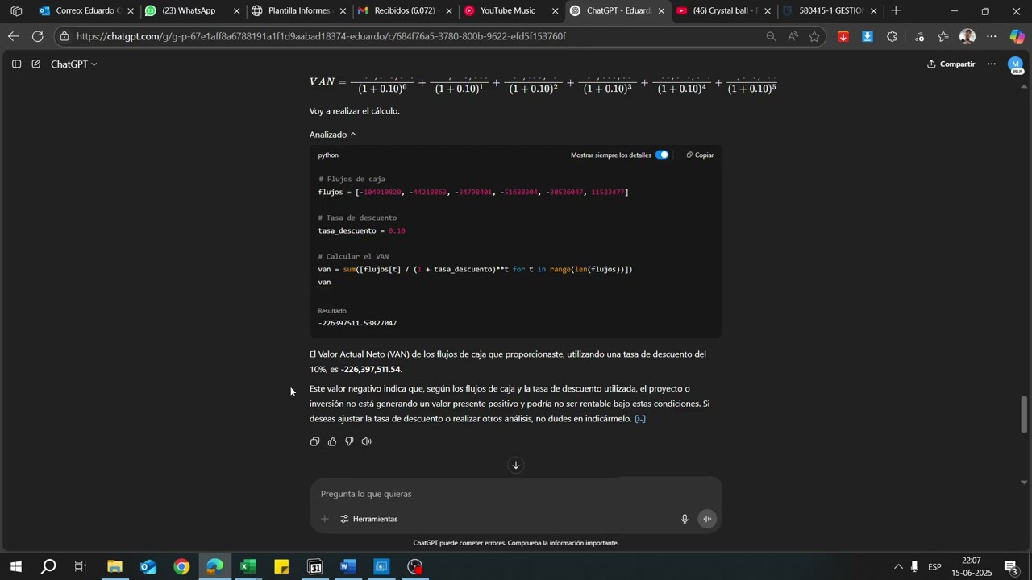The image size is (1032, 580).
Task: Open the conversation options three-dot menu
Action: tap(992, 64)
